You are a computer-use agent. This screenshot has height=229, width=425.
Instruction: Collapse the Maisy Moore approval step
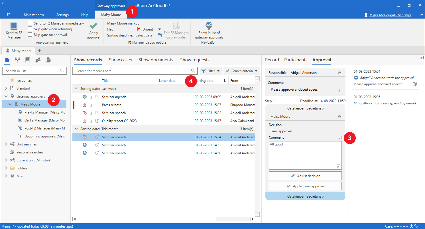pos(339,117)
